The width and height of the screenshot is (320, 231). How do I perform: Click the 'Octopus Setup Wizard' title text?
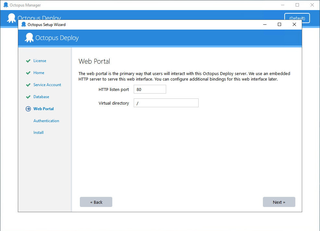(x=46, y=24)
